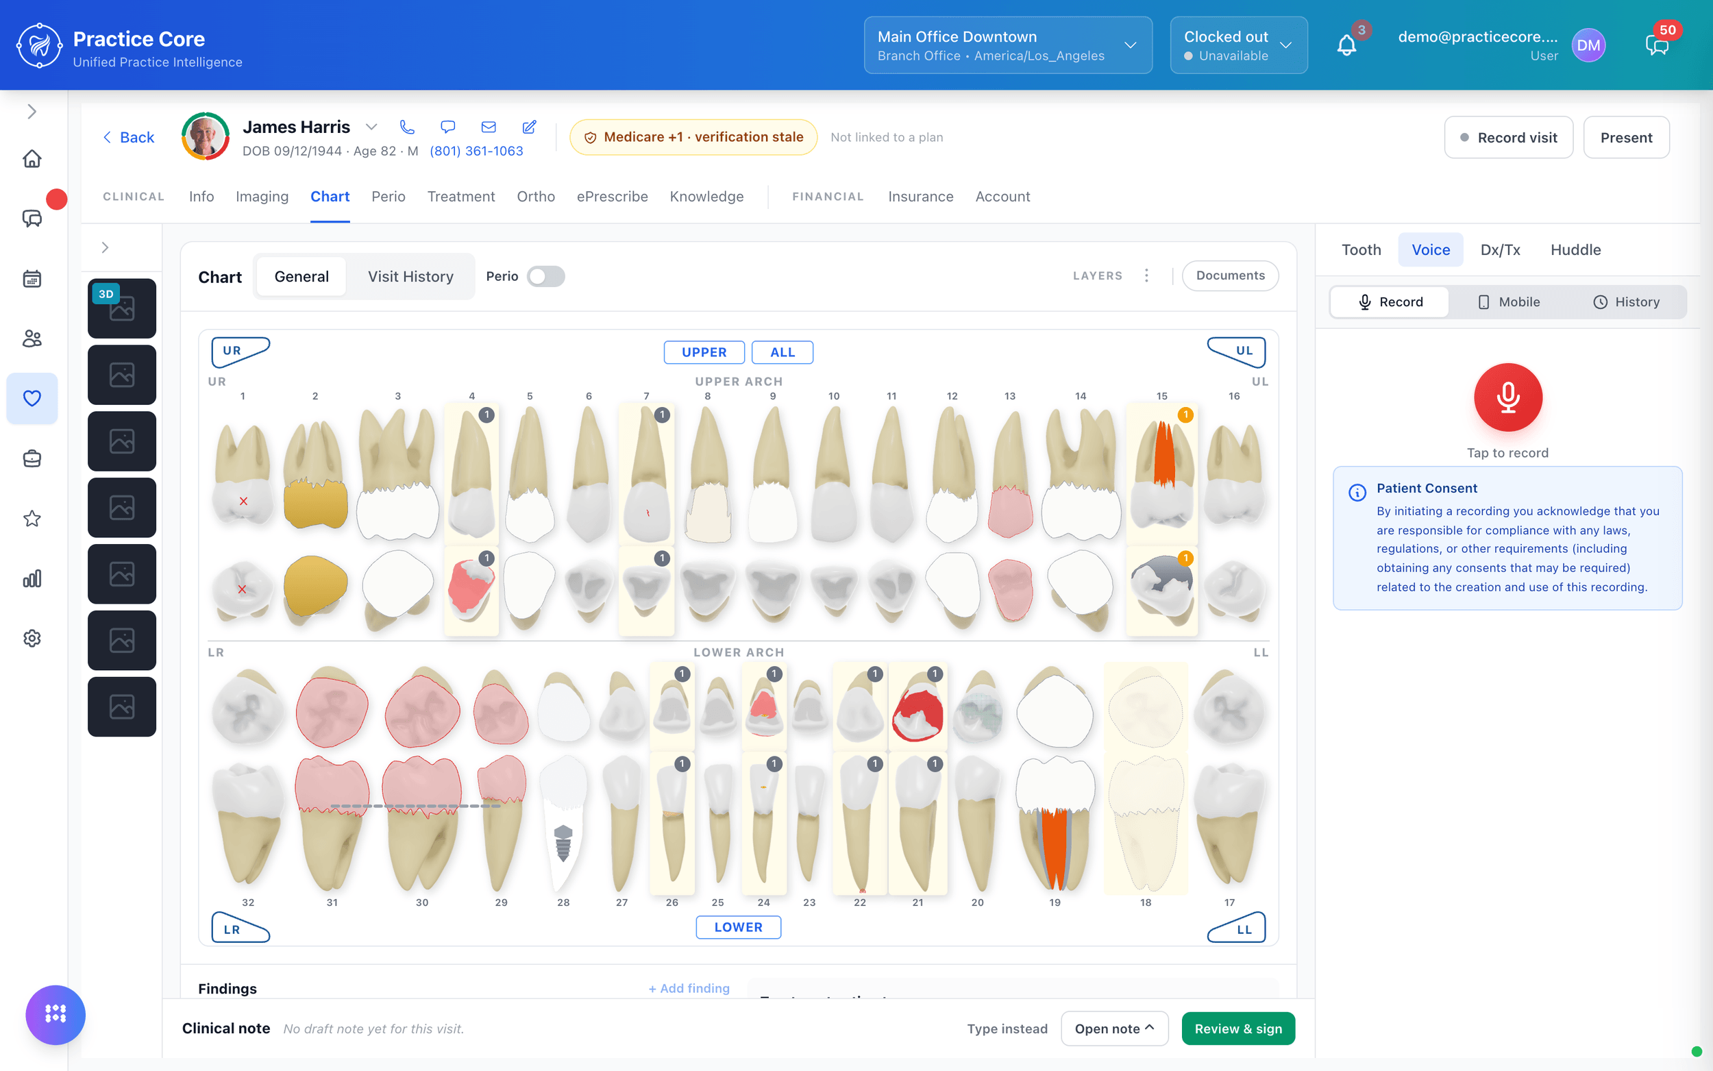Expand the left navigation sidebar chevron
Image resolution: width=1713 pixels, height=1071 pixels.
click(x=32, y=111)
